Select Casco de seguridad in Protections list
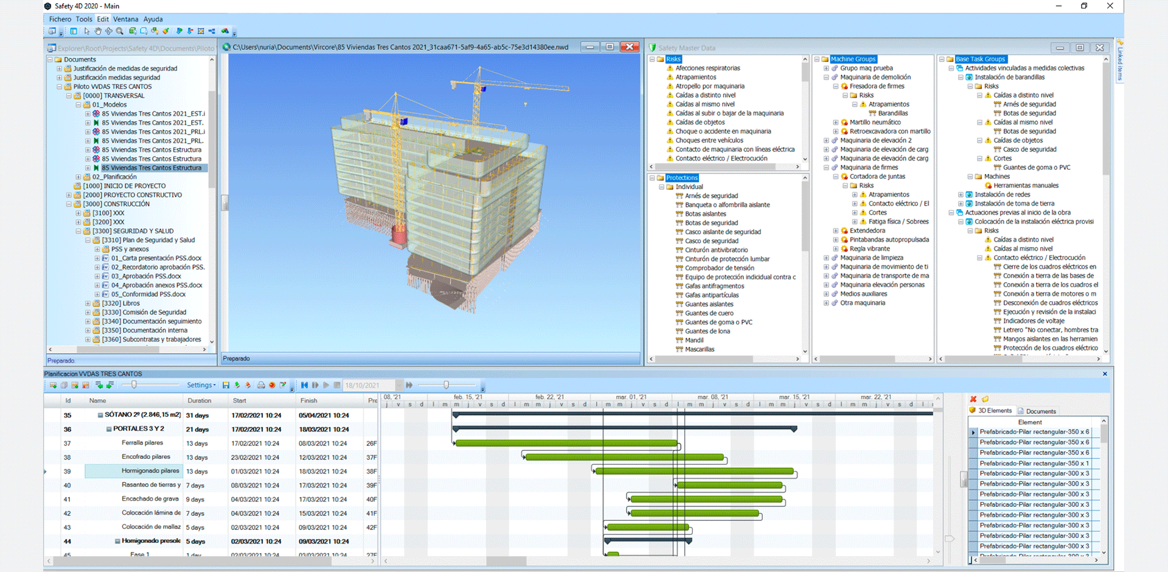 pyautogui.click(x=711, y=241)
